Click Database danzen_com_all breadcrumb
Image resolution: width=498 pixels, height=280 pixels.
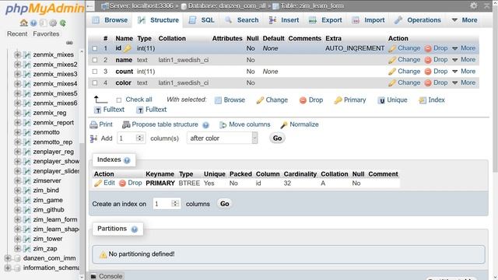223,5
